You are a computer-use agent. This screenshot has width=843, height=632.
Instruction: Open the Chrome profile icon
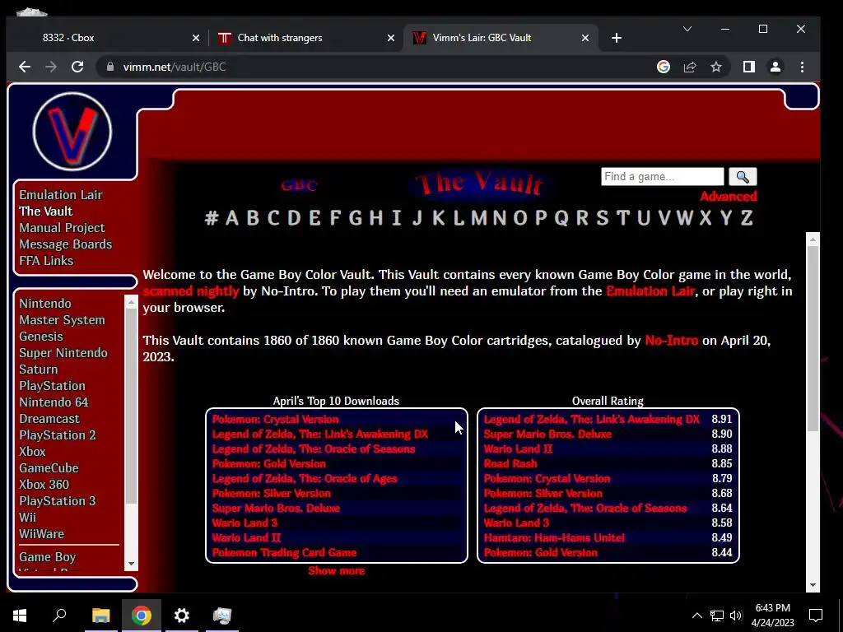[x=775, y=67]
